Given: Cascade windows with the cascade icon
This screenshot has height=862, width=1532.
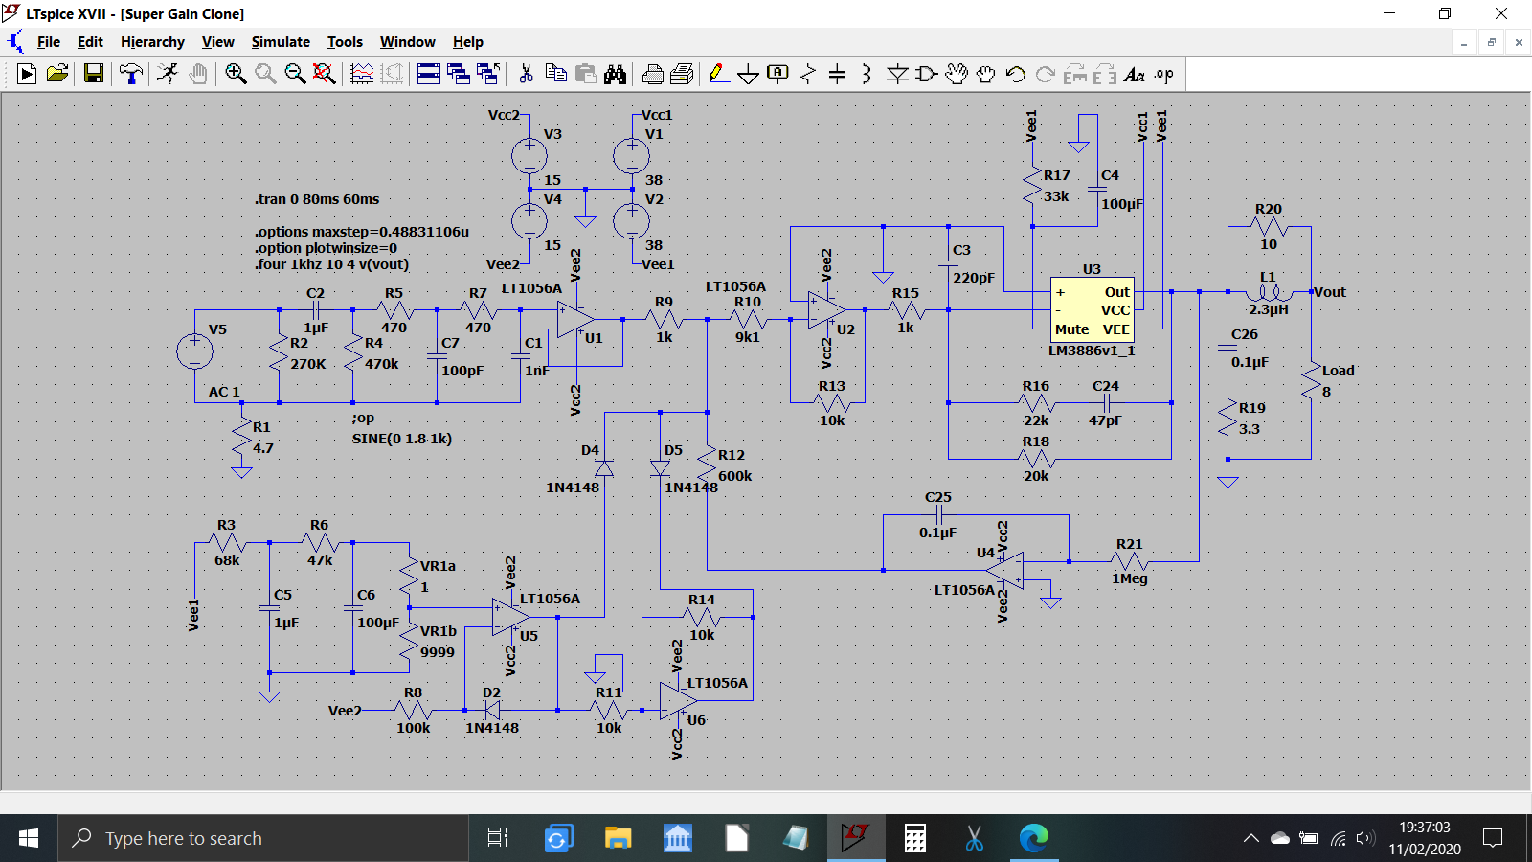Looking at the screenshot, I should (459, 74).
